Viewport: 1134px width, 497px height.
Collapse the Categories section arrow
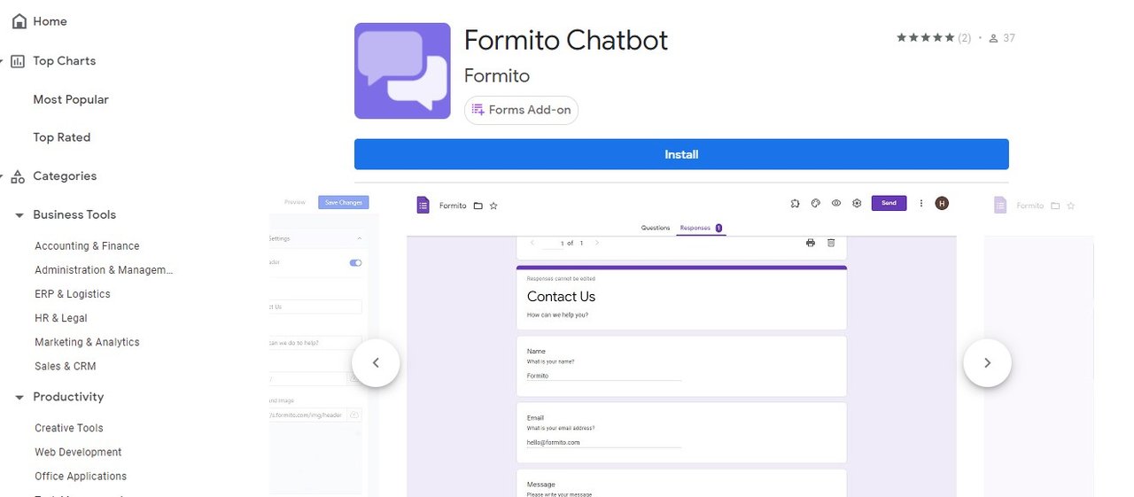[3, 176]
